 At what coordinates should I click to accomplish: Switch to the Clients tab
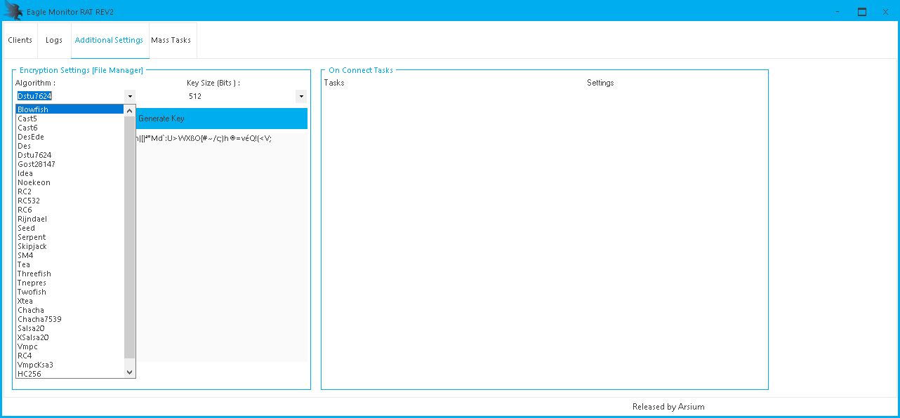[20, 41]
